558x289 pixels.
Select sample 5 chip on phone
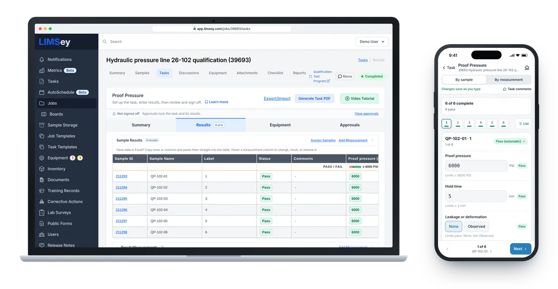click(492, 124)
